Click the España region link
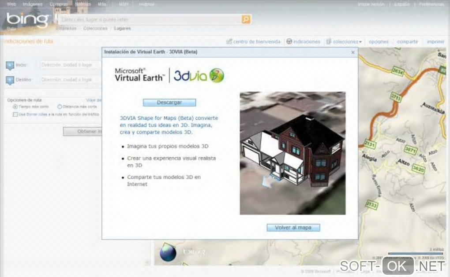Screen dimensions: 450x277 click(x=402, y=4)
